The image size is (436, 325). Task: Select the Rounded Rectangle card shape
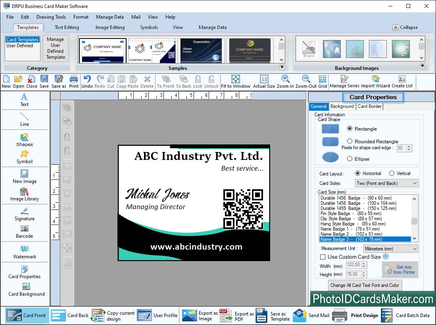[x=350, y=141]
